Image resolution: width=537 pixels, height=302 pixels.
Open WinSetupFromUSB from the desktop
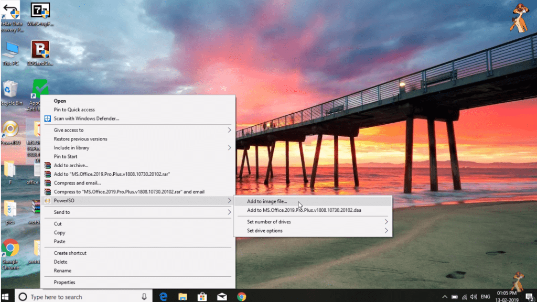point(41,10)
